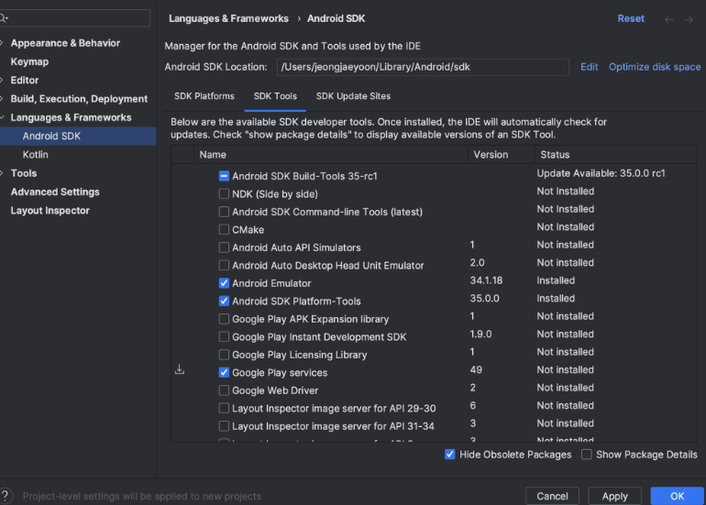Screen dimensions: 706x505
Task: Click version 1.9.0 cell
Action: [x=480, y=334]
